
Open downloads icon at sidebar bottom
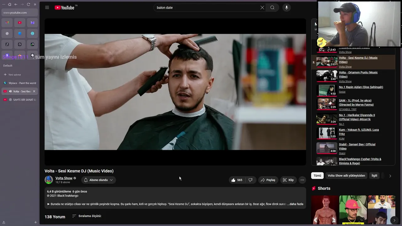[3, 222]
